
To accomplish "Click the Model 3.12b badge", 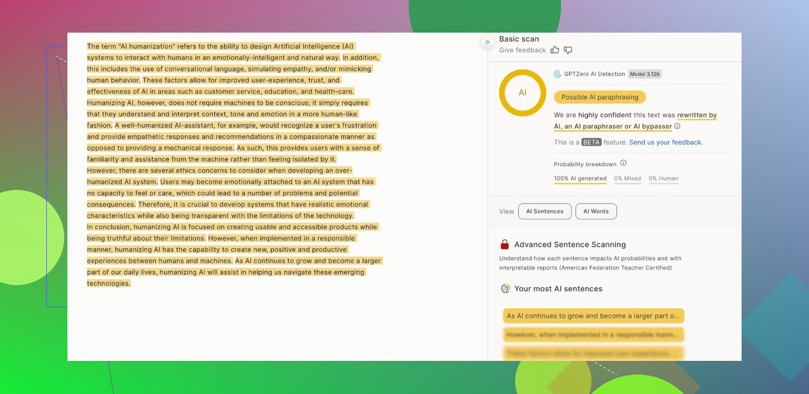I will coord(645,74).
